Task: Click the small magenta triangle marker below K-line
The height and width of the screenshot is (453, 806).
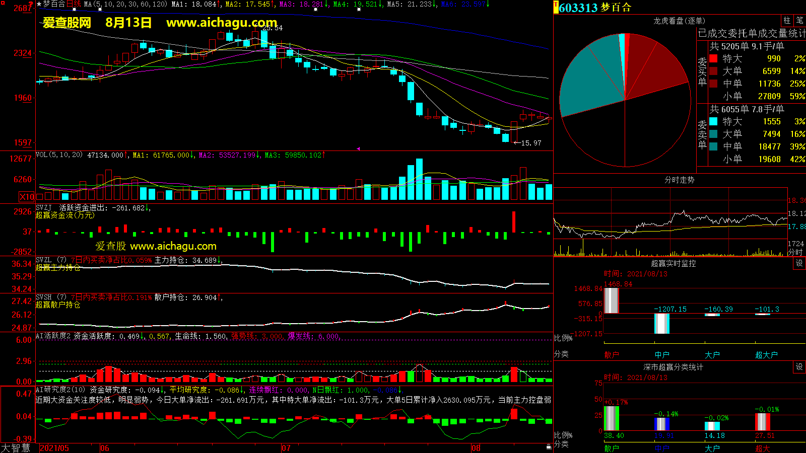Action: click(358, 148)
